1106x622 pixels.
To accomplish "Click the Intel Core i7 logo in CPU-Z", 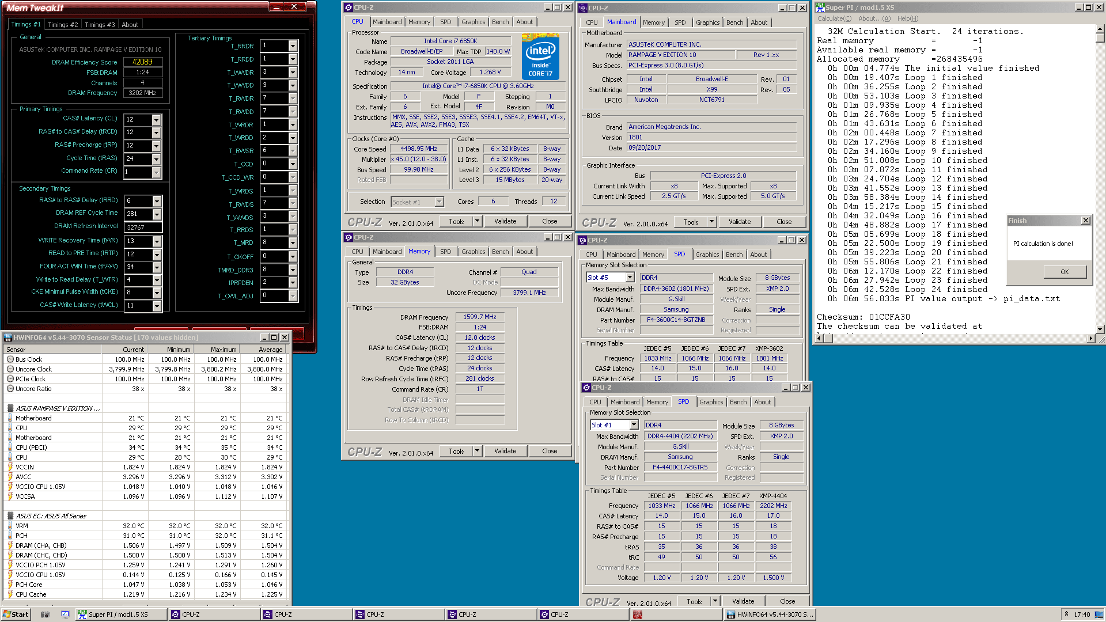I will (x=540, y=56).
